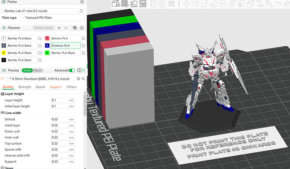The image size is (290, 169).
Task: Click the Sparse infill line width field
Action: (x=63, y=149)
